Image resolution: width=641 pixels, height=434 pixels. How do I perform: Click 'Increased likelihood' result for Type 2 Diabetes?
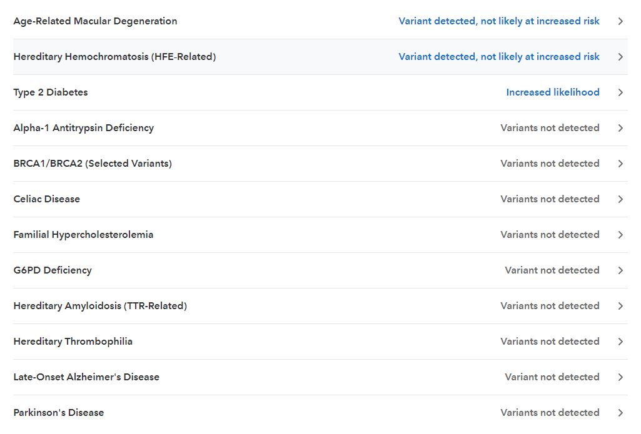coord(552,92)
